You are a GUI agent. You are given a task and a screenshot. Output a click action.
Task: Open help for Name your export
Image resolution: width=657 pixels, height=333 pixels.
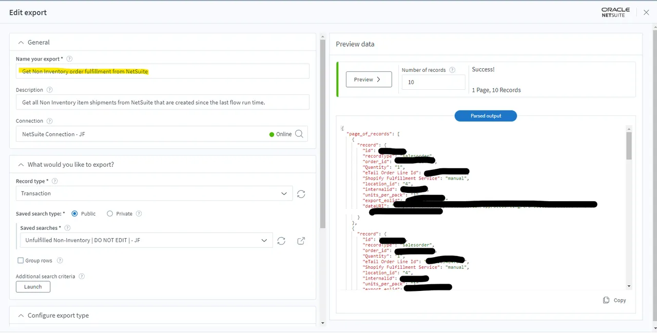[x=70, y=59]
